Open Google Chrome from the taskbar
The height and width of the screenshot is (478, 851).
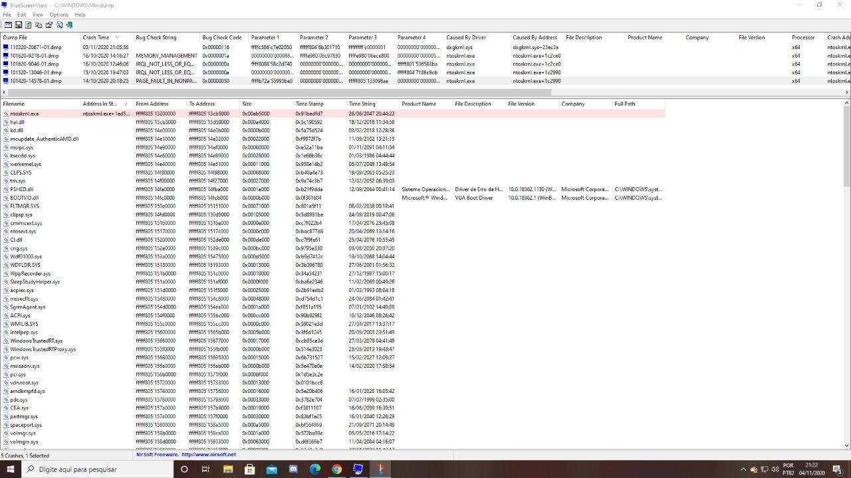336,469
